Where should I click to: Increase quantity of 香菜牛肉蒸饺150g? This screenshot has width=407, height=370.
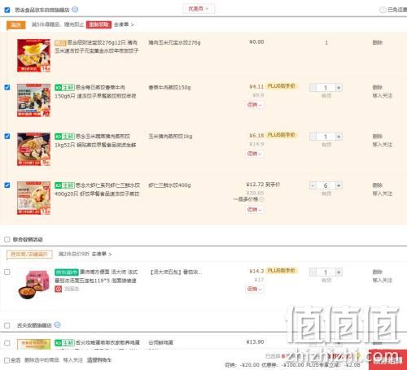[339, 88]
